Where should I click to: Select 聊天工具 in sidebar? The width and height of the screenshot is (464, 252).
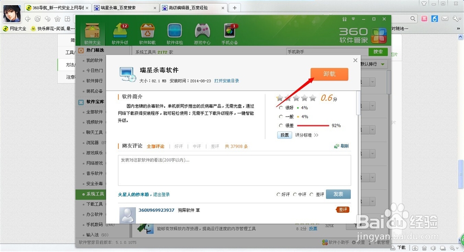tap(94, 132)
